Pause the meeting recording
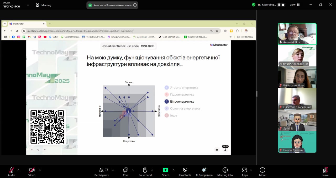This screenshot has width=336, height=178. click(279, 5)
